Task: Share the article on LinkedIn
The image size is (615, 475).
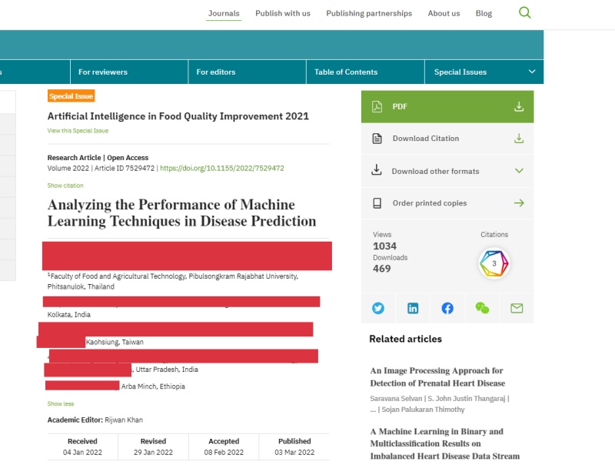Action: [413, 308]
